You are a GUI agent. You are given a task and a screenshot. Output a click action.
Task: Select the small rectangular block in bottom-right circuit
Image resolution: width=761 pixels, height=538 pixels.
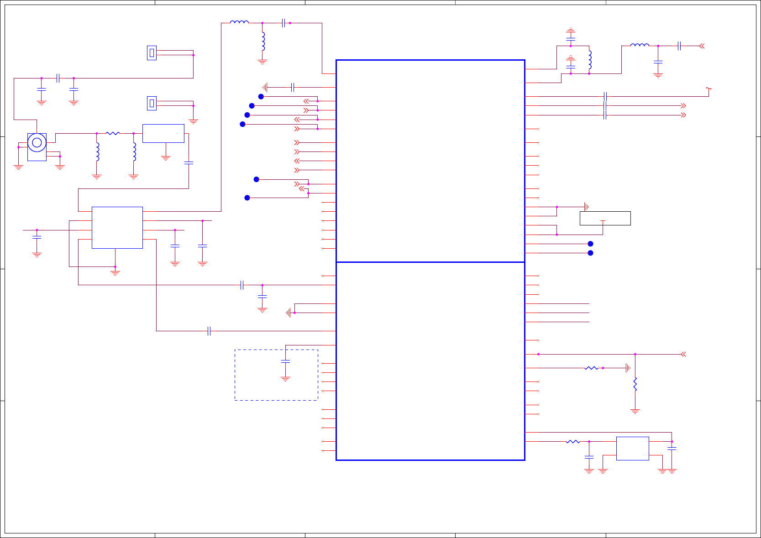click(x=633, y=449)
